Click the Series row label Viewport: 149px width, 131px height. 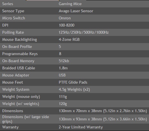click(8, 4)
